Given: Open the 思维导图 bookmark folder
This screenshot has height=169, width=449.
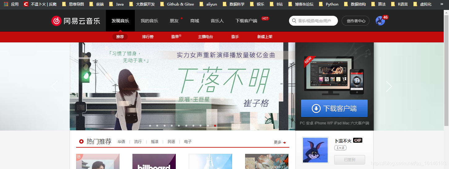Looking at the screenshot, I should (x=73, y=4).
